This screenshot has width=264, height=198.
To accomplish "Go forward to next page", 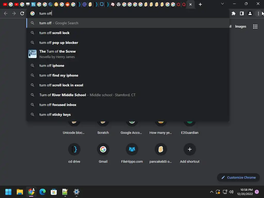I will [x=14, y=13].
